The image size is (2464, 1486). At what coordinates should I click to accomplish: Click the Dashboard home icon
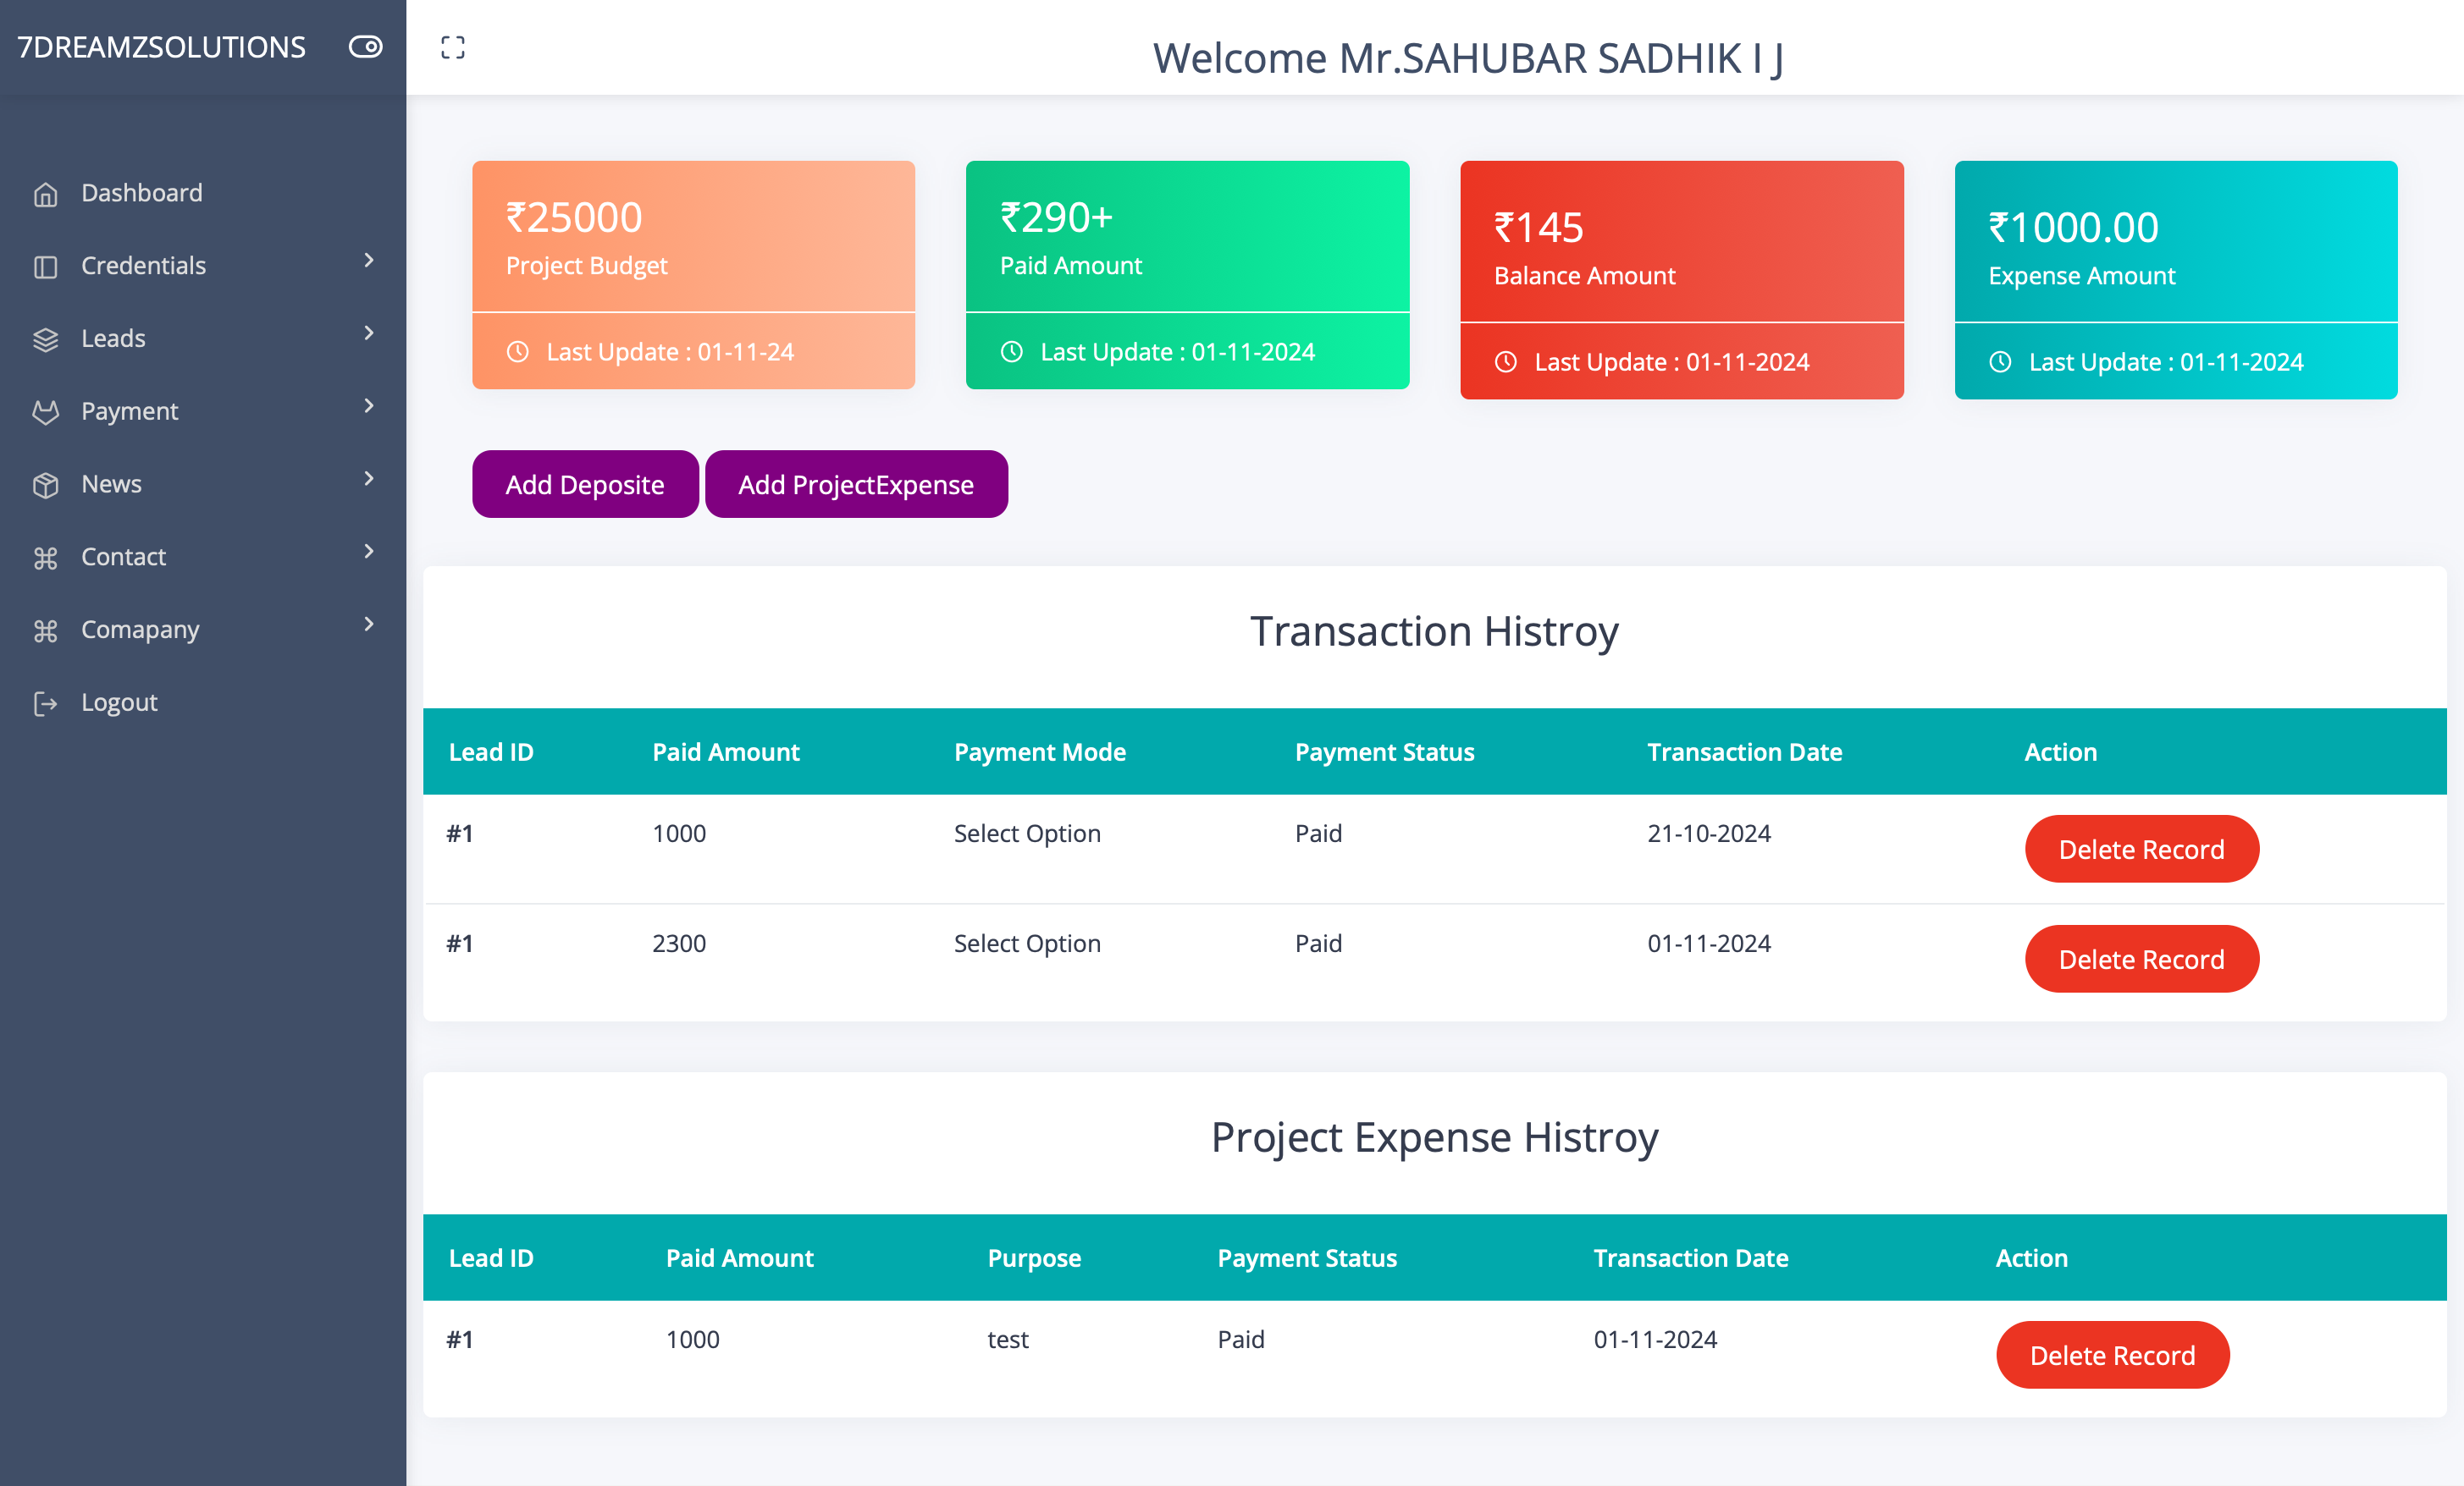[45, 194]
